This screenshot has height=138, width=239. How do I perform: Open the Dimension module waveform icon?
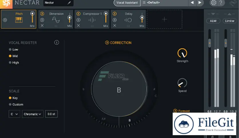pyautogui.click(x=56, y=20)
